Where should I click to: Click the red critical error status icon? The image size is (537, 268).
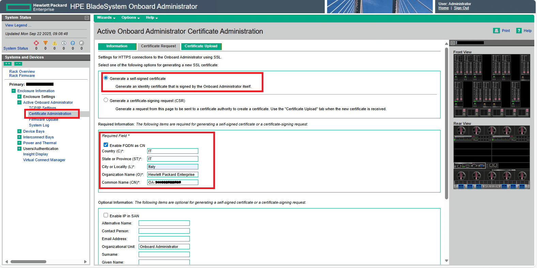(36, 43)
